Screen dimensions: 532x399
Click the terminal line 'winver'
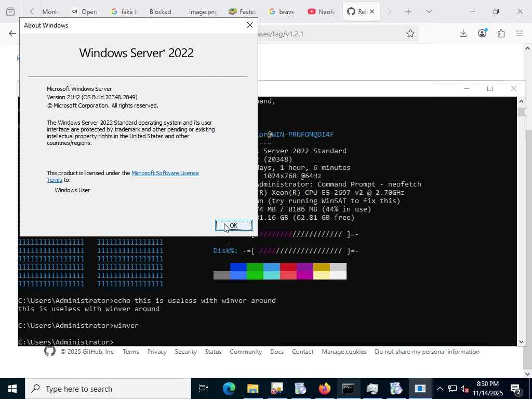click(78, 325)
